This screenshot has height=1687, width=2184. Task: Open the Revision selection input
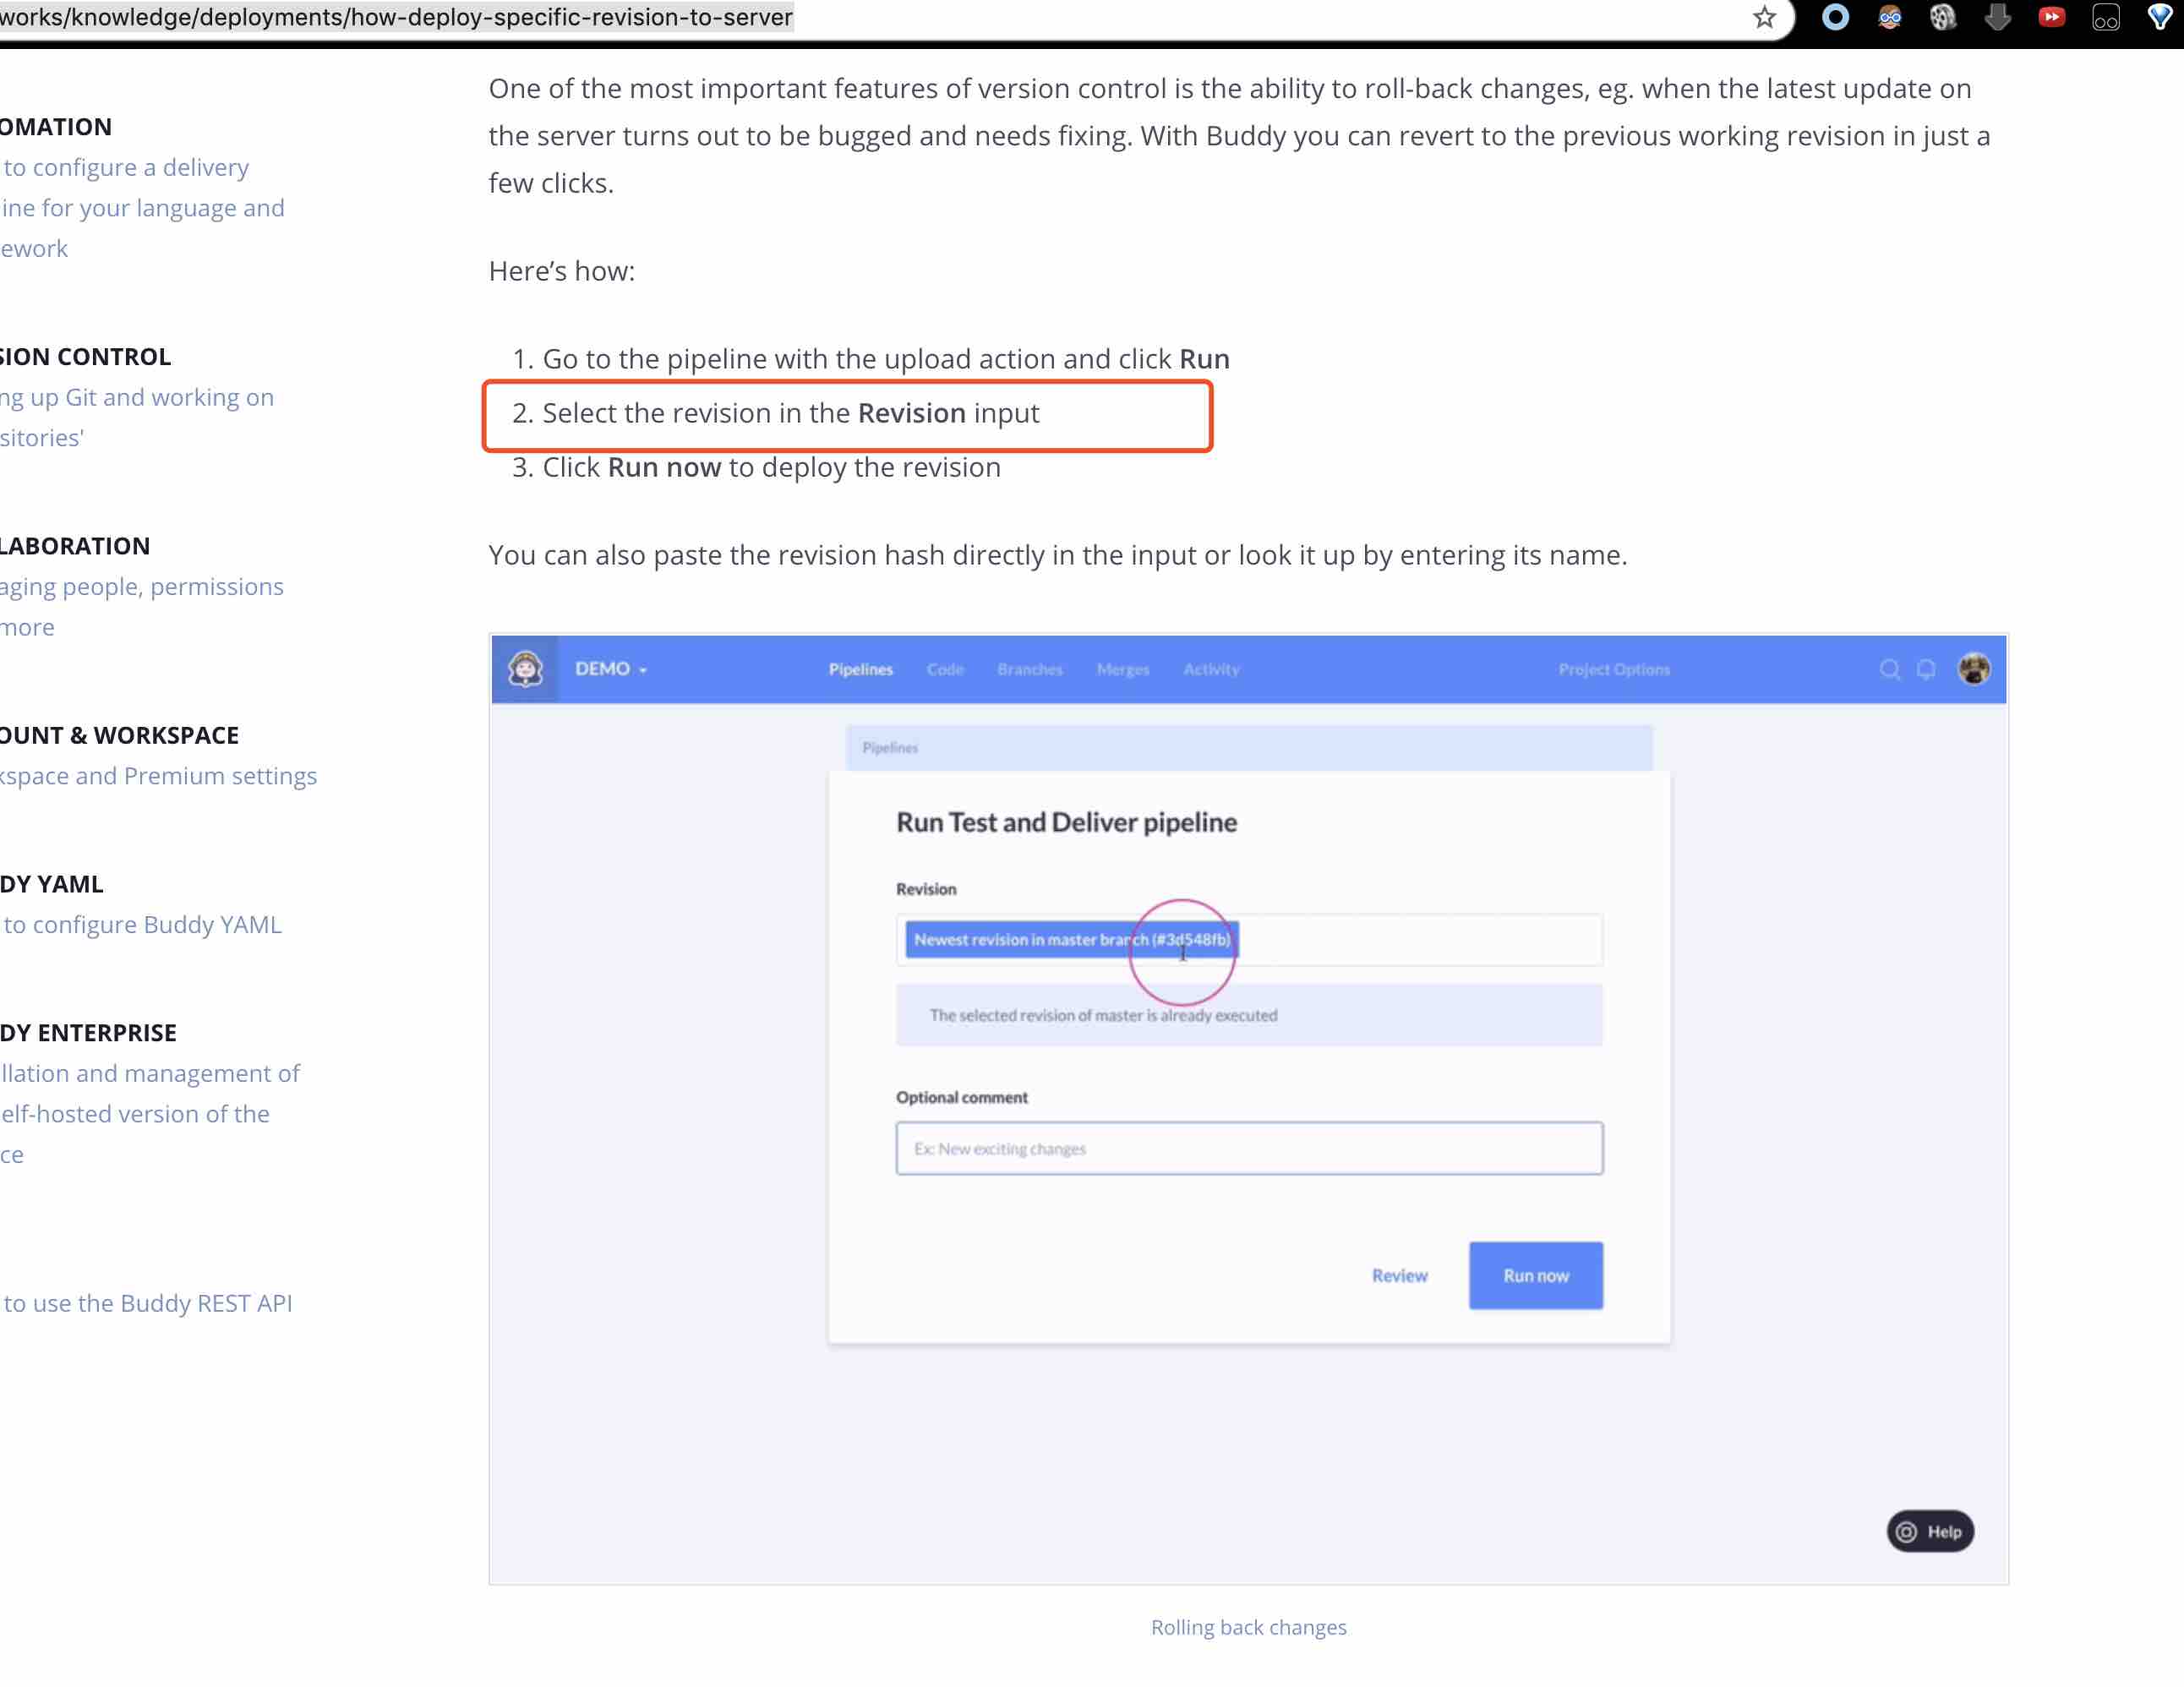click(1248, 940)
